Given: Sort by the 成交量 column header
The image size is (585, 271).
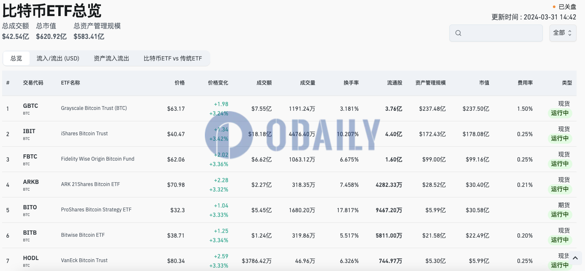Looking at the screenshot, I should [307, 83].
